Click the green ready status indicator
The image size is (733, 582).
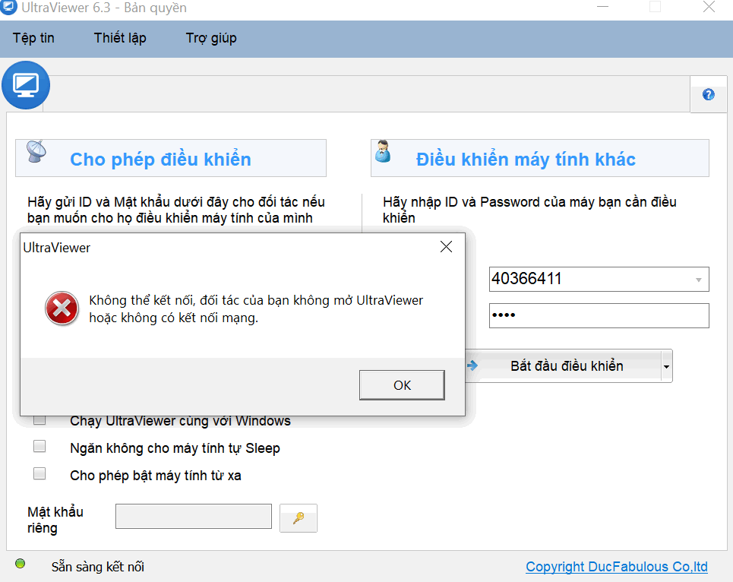pos(20,563)
